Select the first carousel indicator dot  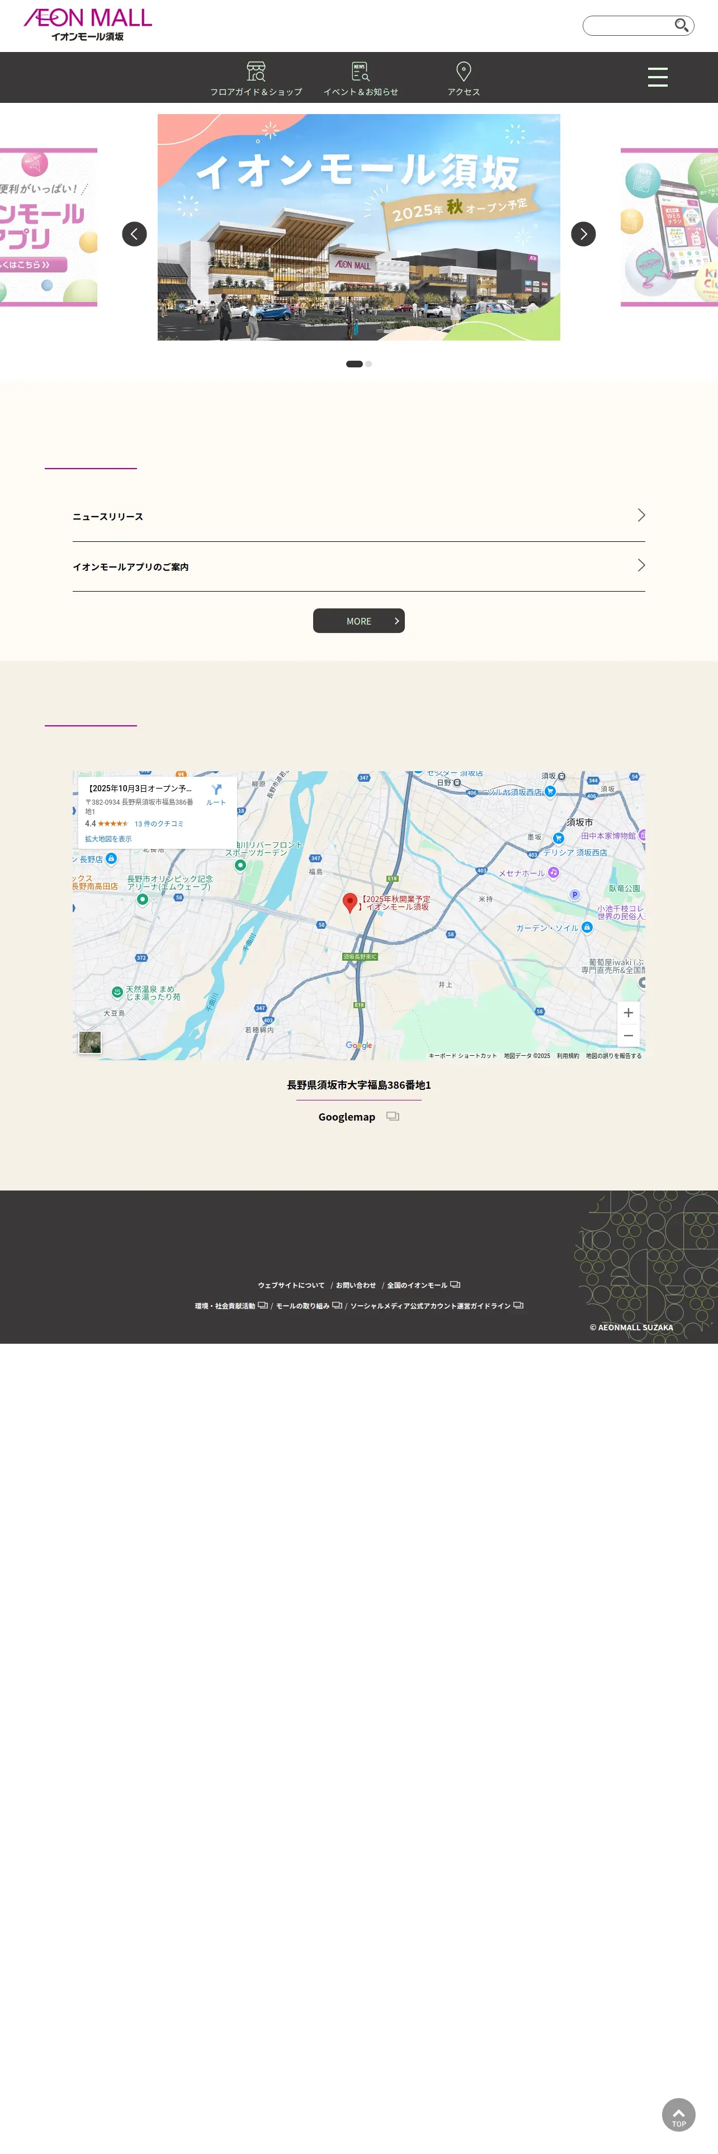click(355, 363)
